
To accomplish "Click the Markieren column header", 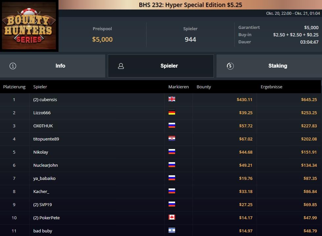I will pyautogui.click(x=178, y=87).
